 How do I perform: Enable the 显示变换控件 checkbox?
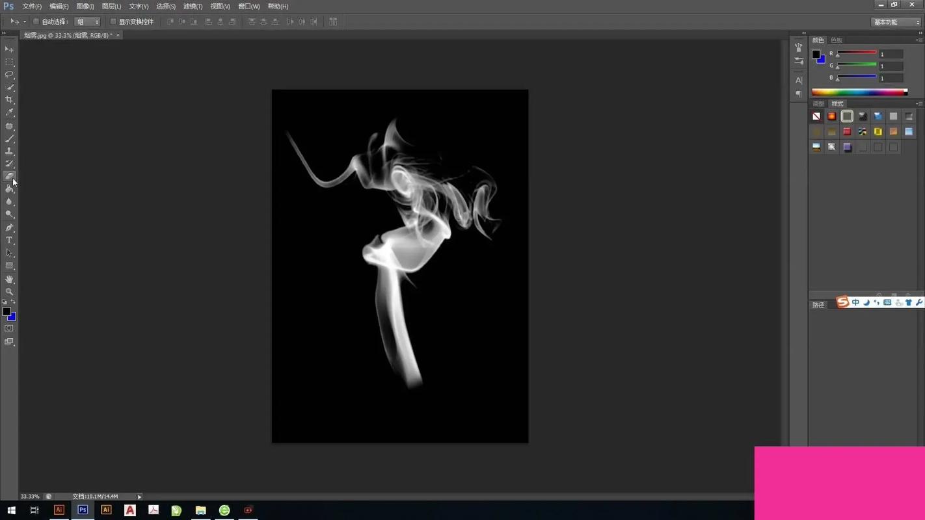113,21
